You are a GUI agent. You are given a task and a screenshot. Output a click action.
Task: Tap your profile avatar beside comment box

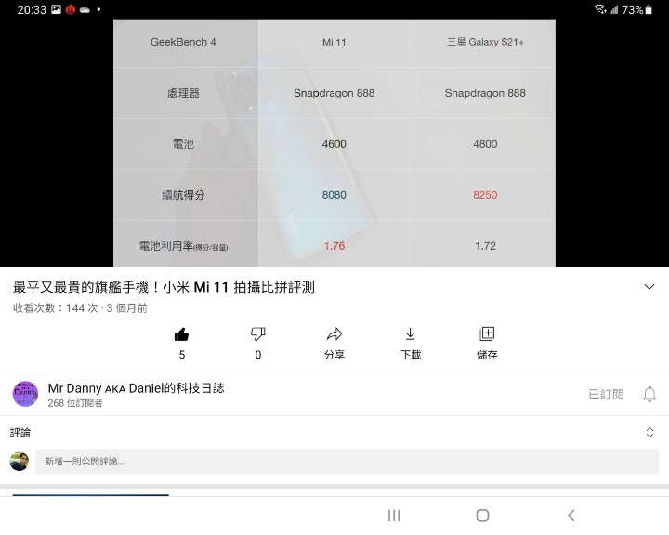[20, 462]
